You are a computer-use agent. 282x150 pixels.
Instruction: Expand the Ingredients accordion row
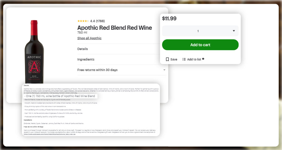pyautogui.click(x=122, y=59)
